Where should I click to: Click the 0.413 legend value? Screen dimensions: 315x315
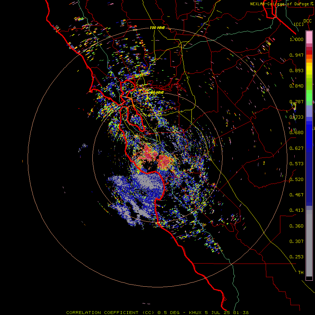coord(296,210)
